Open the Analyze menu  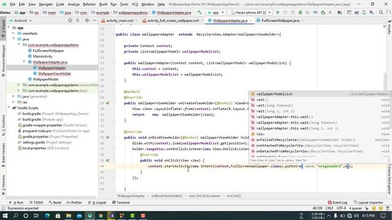(73, 4)
